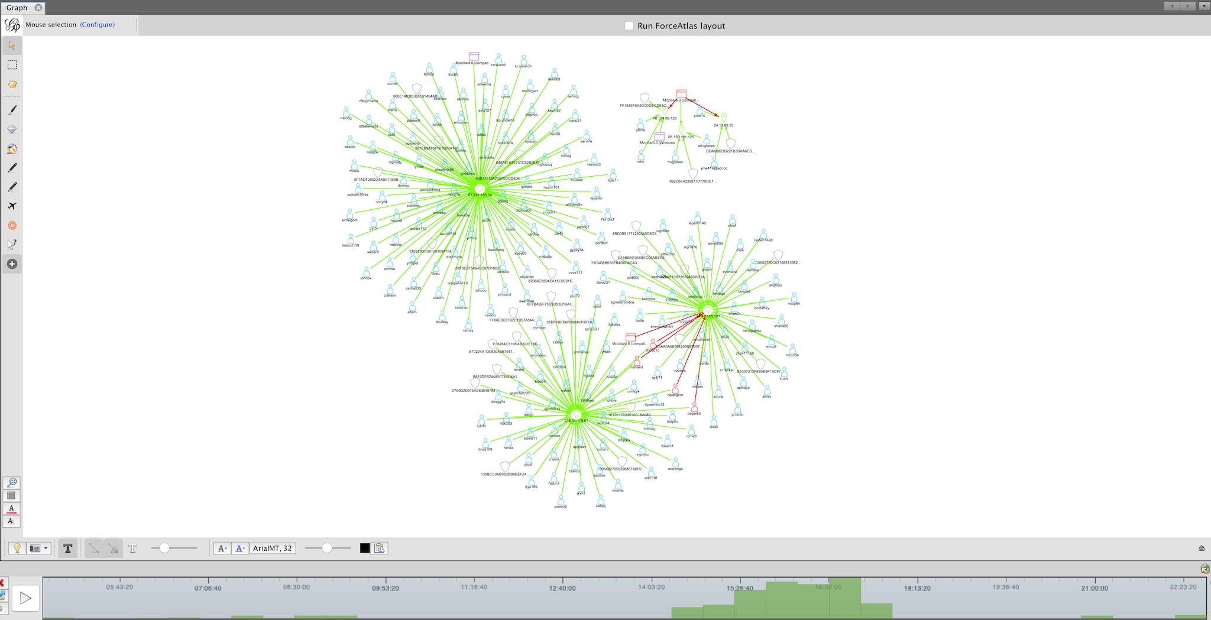Screen dimensions: 1211x620
Task: Click the ArialMT, 32 font field
Action: (x=273, y=548)
